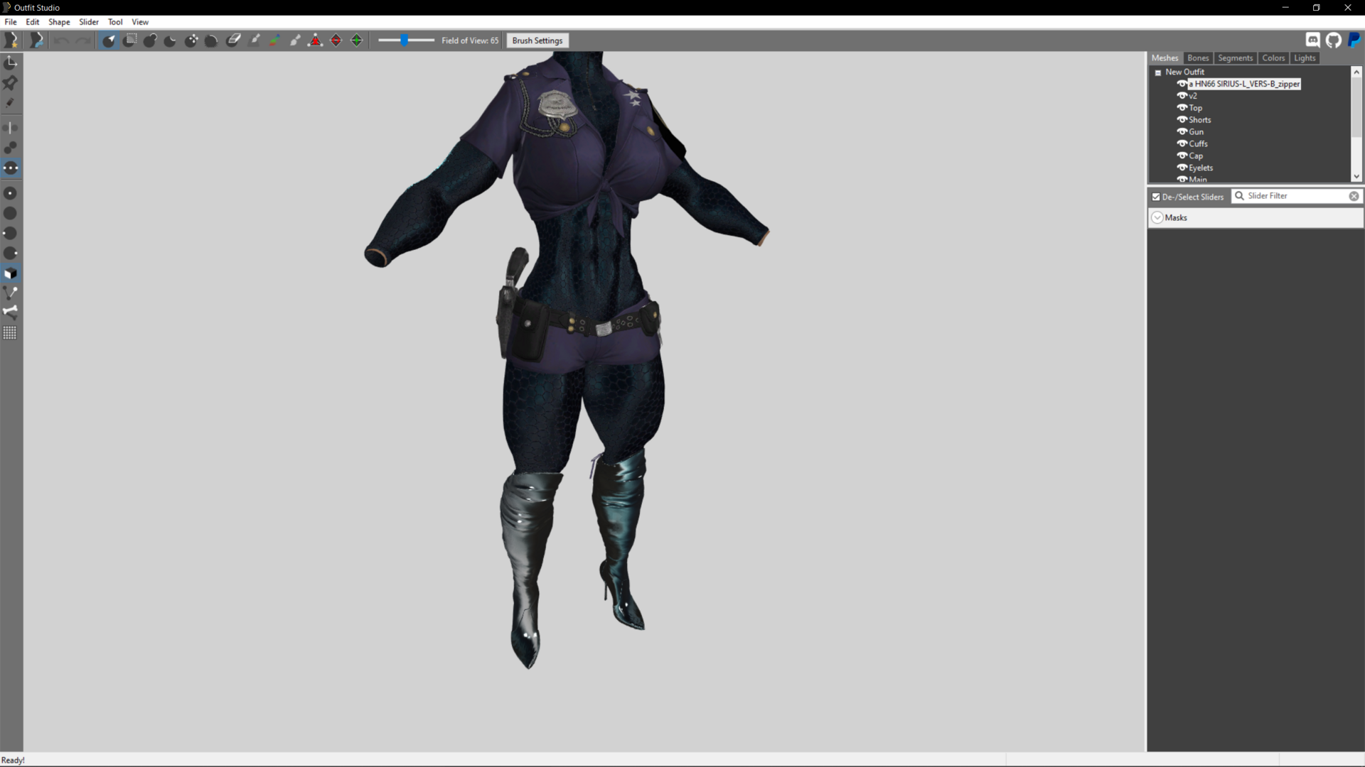
Task: Hide the Shorts mesh
Action: click(1182, 120)
